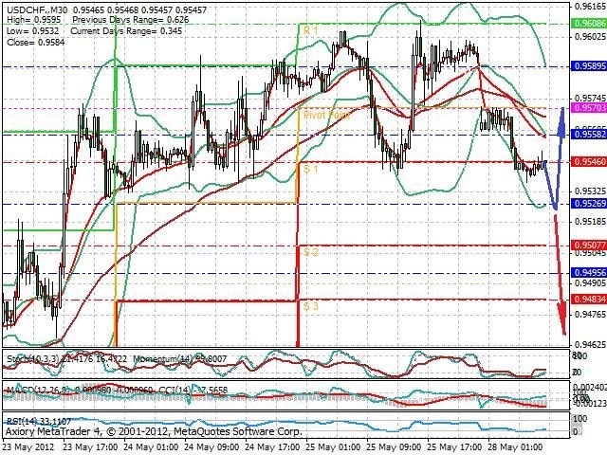Click the S 1 support label
607x455 pixels.
(x=310, y=169)
